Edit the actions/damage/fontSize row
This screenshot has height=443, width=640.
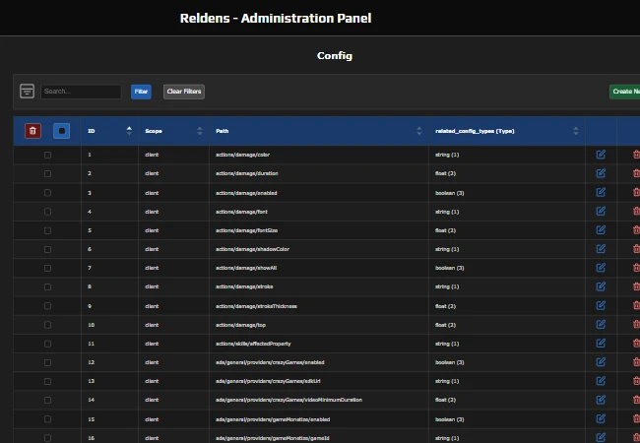coord(601,230)
